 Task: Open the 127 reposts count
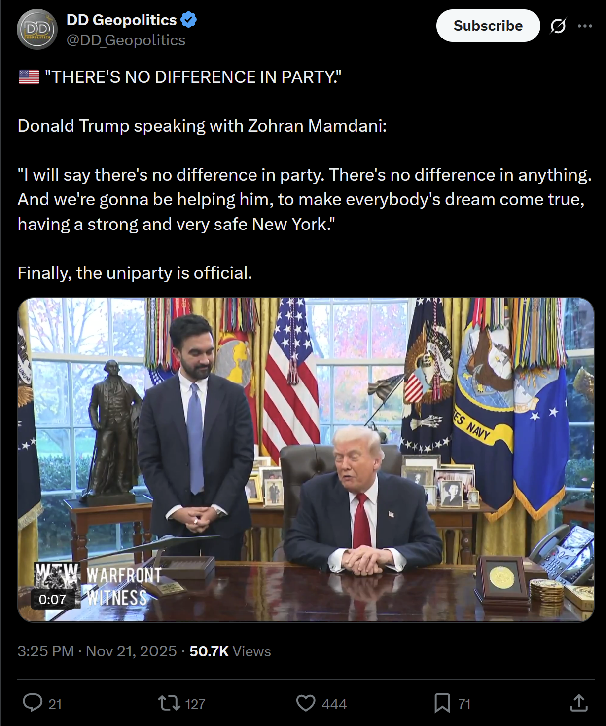point(195,704)
